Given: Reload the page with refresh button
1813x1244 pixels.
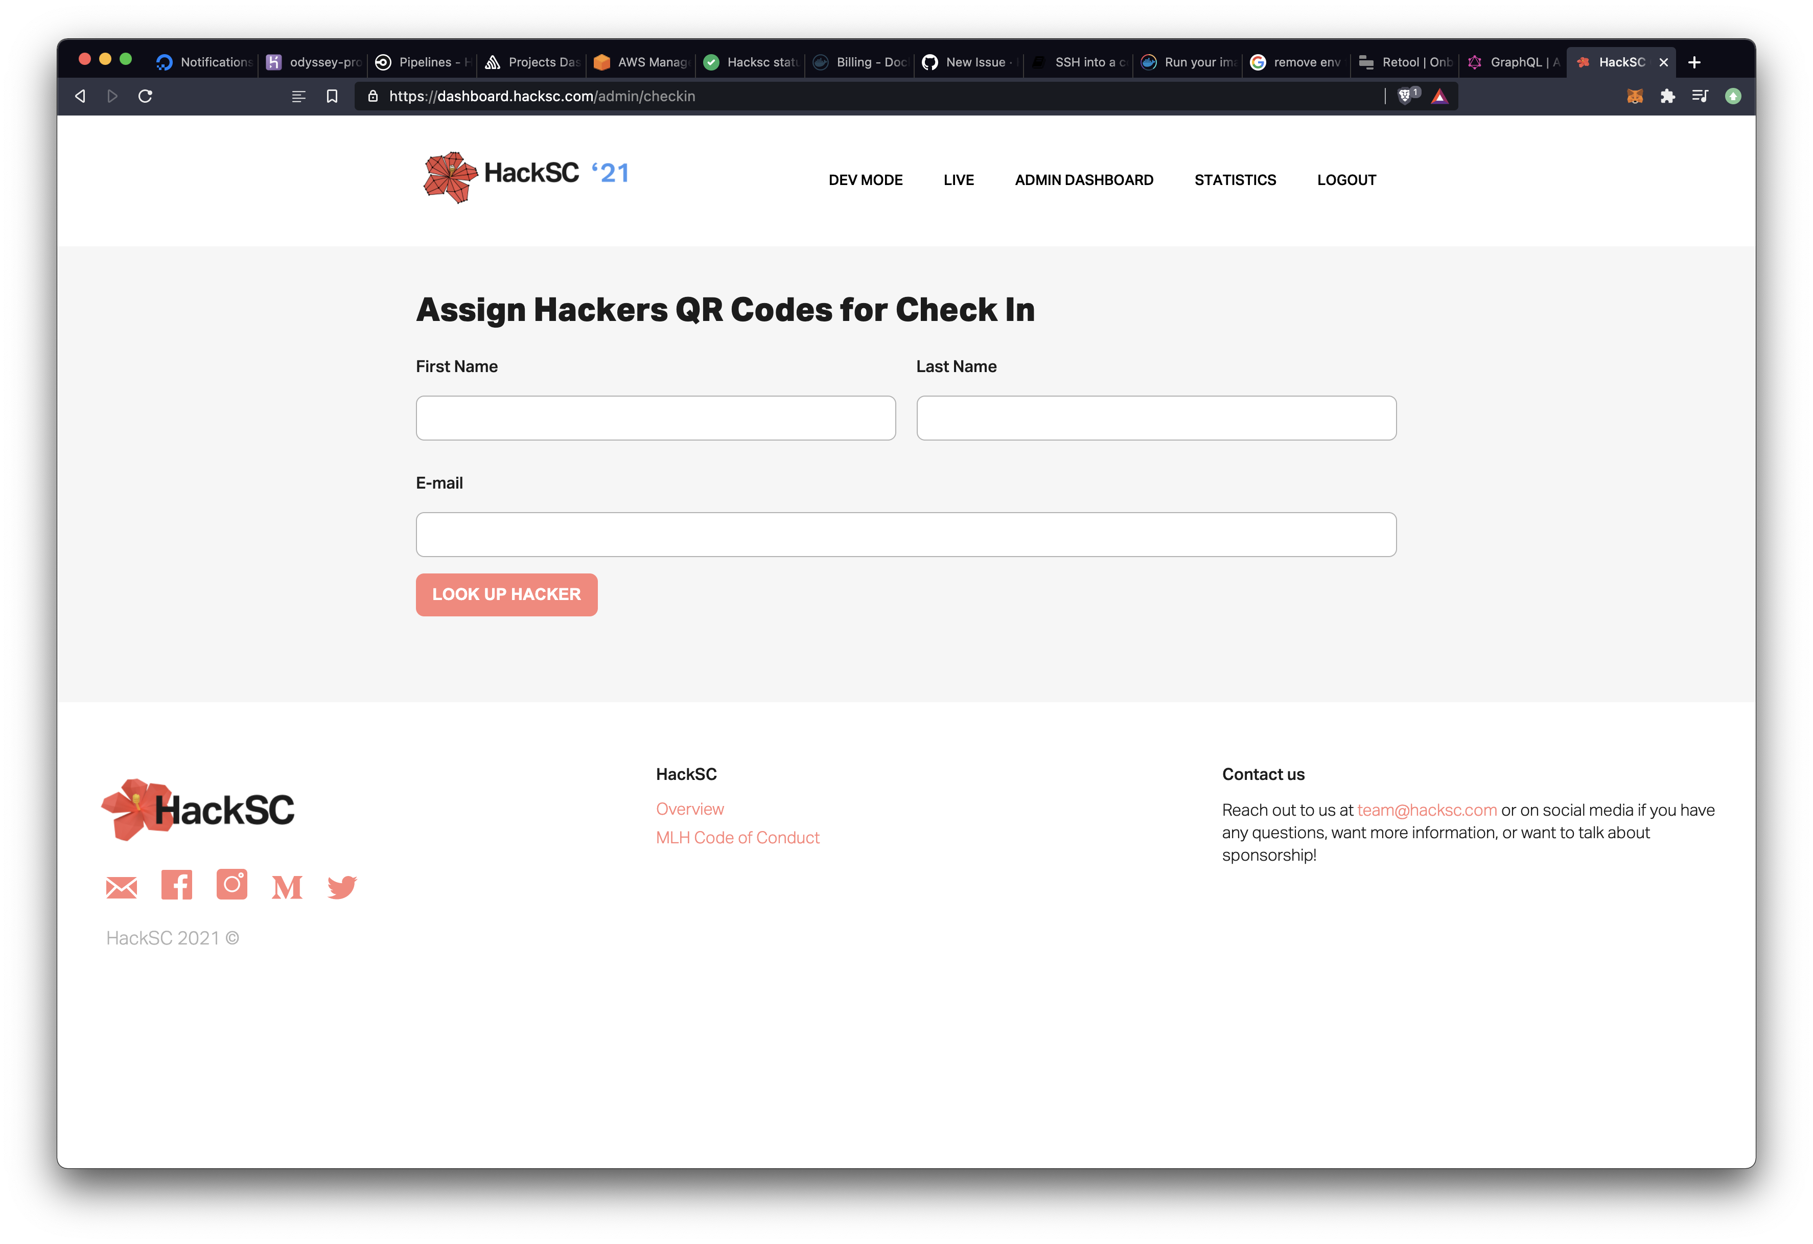Looking at the screenshot, I should [x=145, y=96].
